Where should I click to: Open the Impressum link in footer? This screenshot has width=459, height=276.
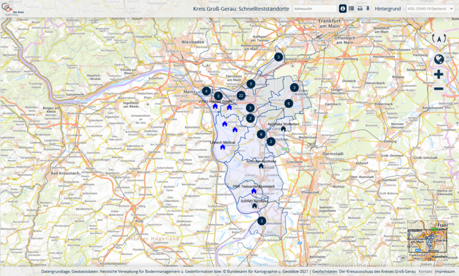[x=445, y=271]
